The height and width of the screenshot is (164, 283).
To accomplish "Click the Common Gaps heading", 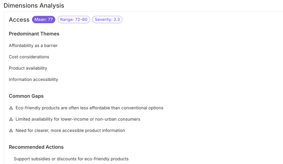I will click(26, 96).
